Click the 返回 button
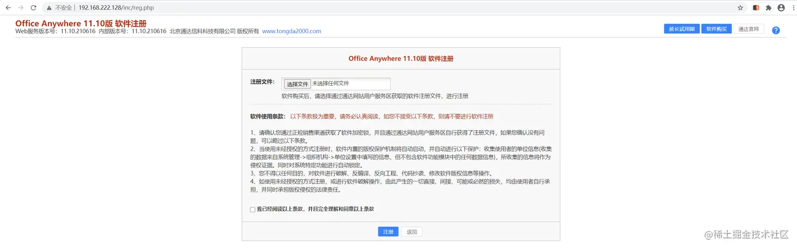797x248 pixels. 412,232
